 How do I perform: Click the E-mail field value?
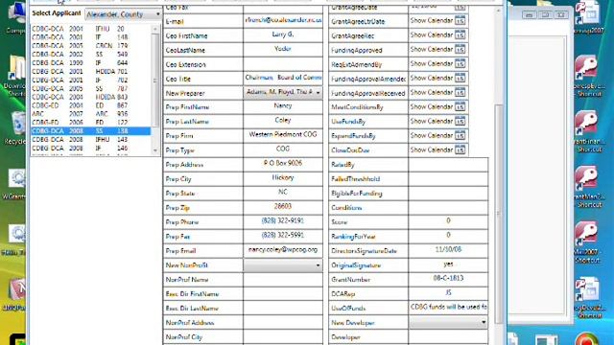coord(283,20)
